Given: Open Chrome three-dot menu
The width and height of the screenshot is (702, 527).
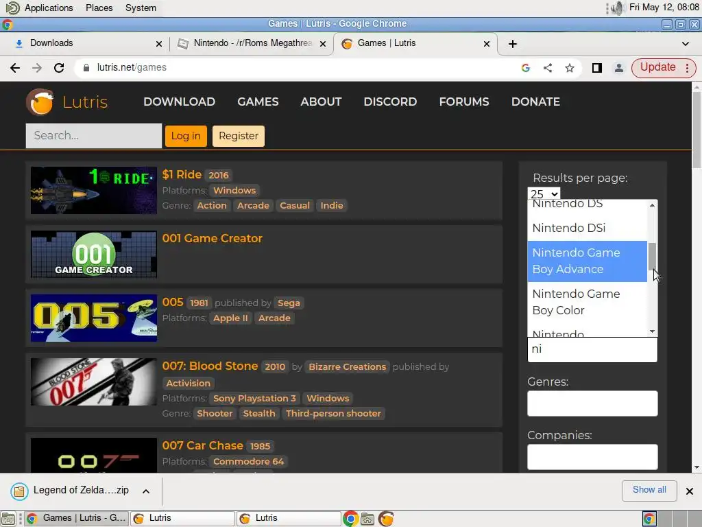Looking at the screenshot, I should [687, 68].
